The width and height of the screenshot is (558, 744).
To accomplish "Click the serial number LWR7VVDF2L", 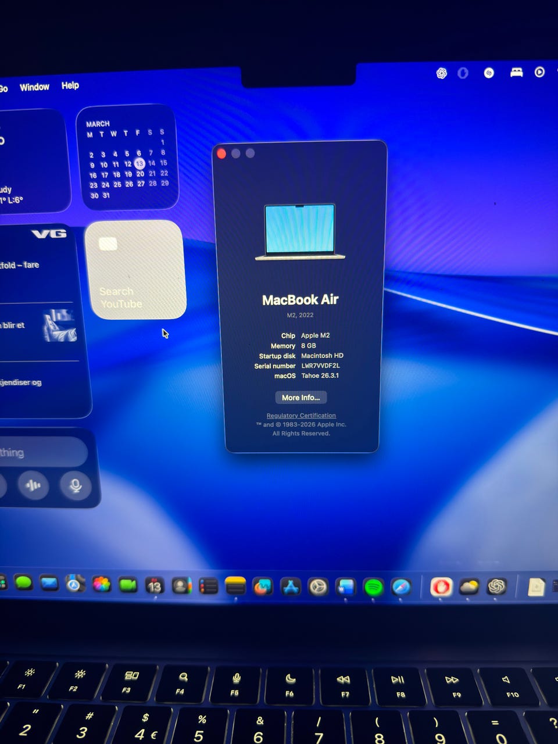I will click(x=320, y=366).
